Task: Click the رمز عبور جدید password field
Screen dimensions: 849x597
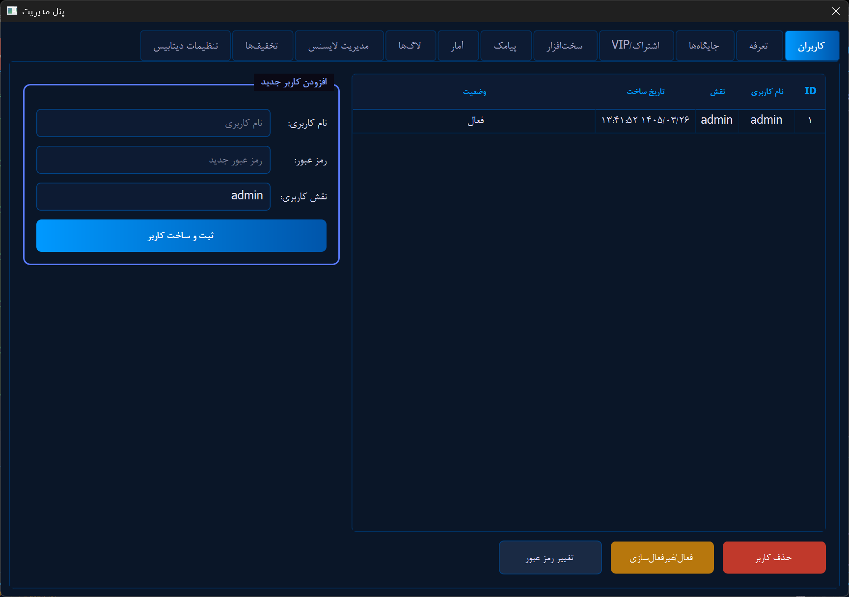Action: [x=153, y=160]
